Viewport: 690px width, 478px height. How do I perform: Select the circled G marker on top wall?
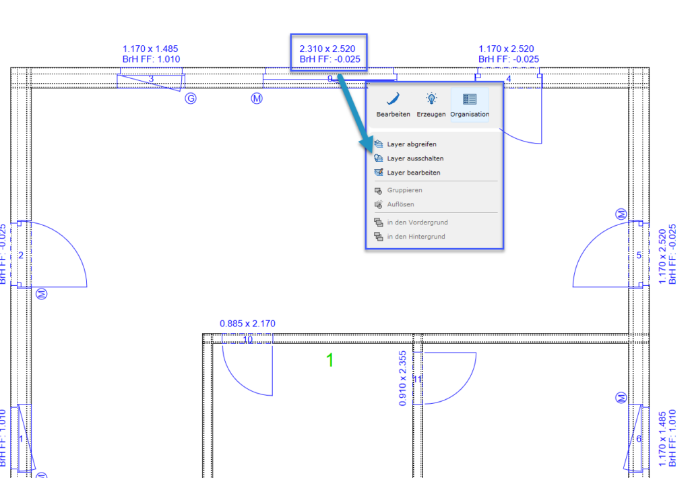[x=191, y=99]
